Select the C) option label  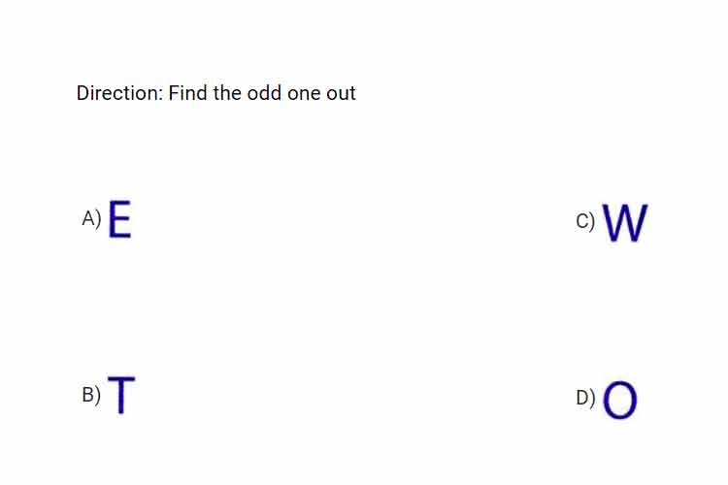585,221
